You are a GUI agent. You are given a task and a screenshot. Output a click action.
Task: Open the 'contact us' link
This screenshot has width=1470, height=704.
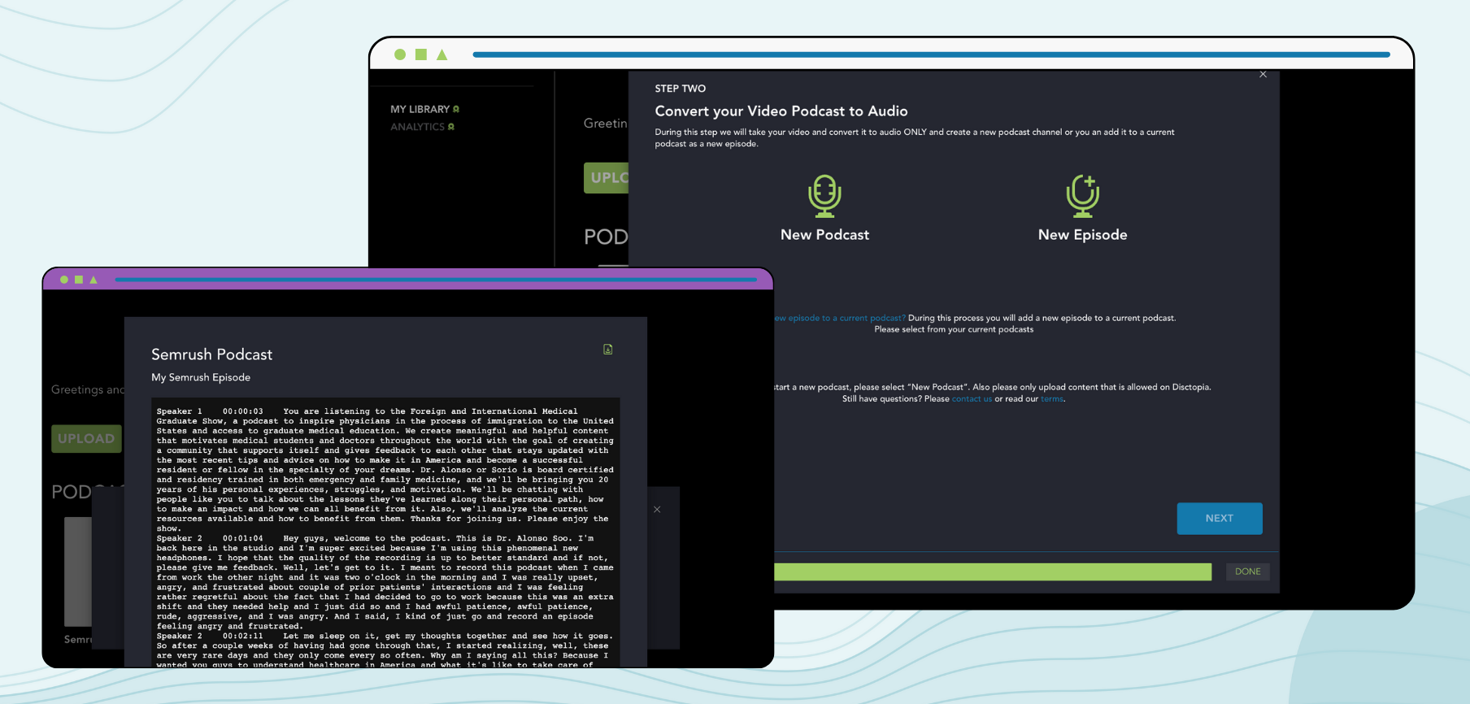coord(972,399)
